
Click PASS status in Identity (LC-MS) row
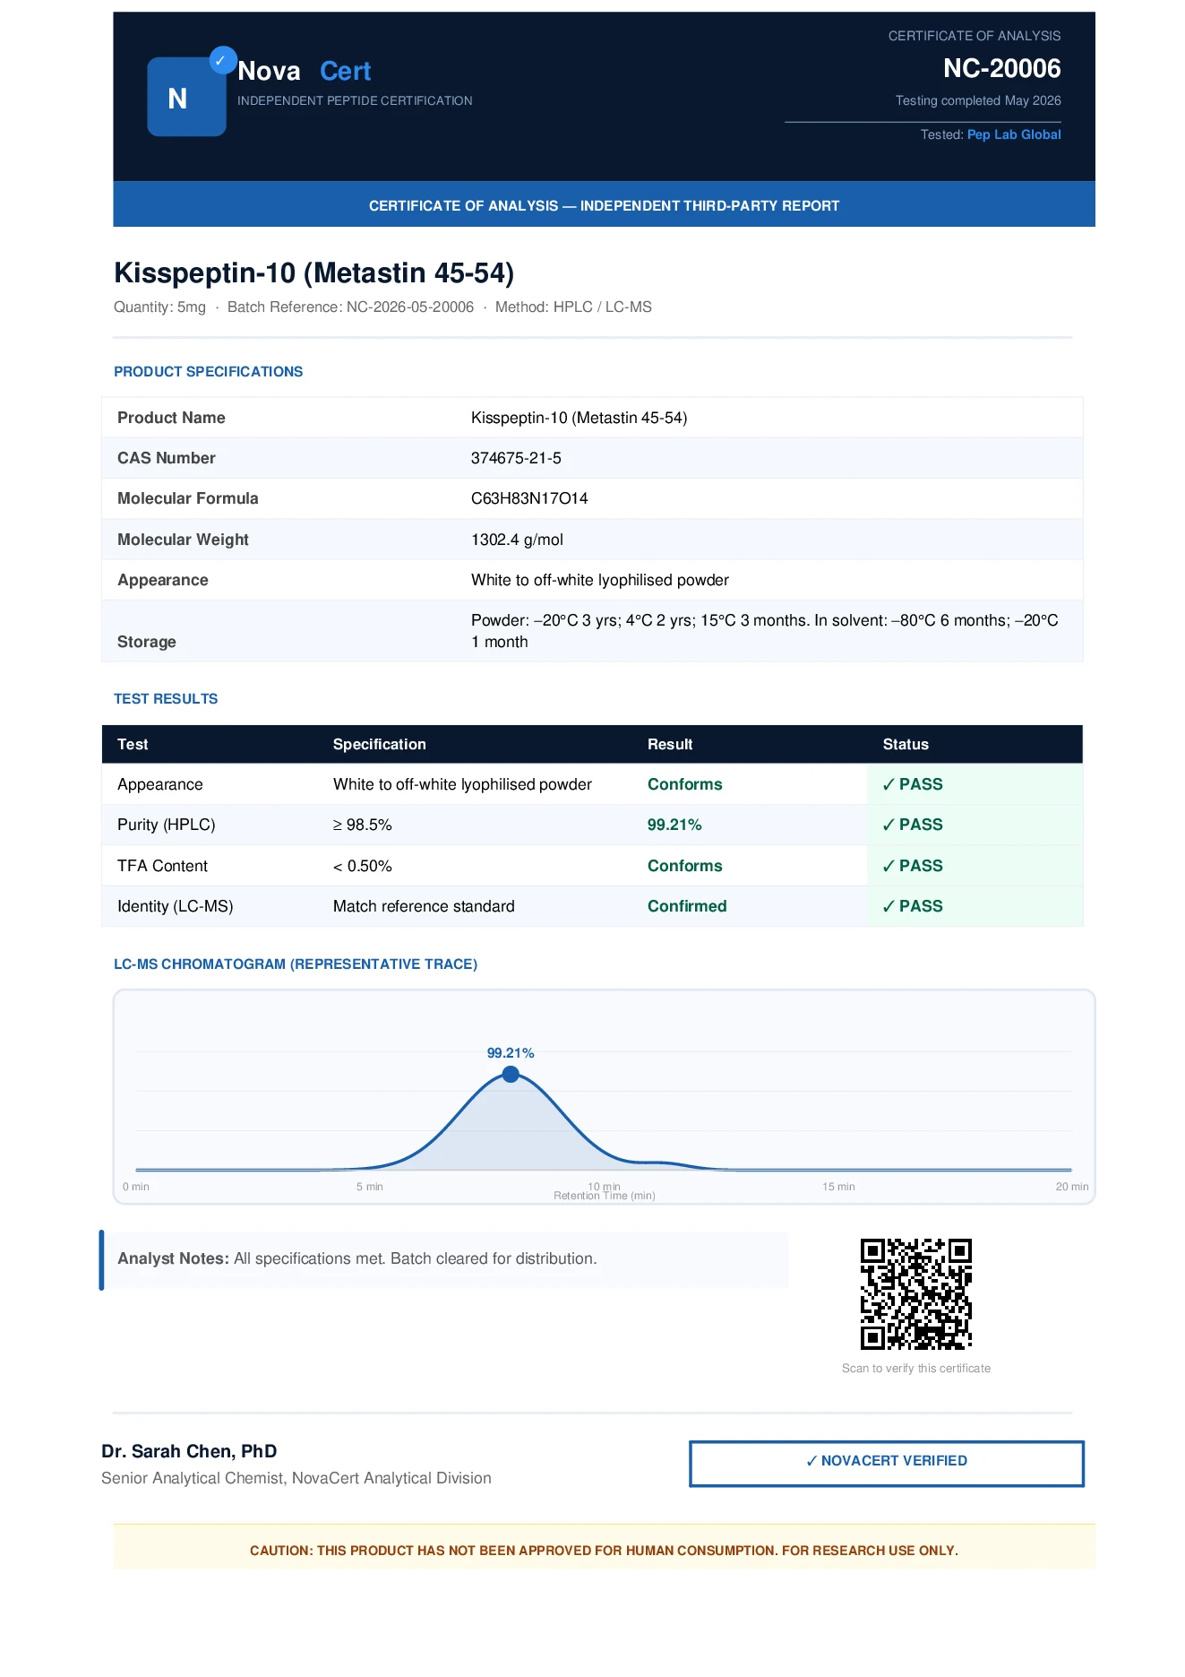tap(912, 906)
